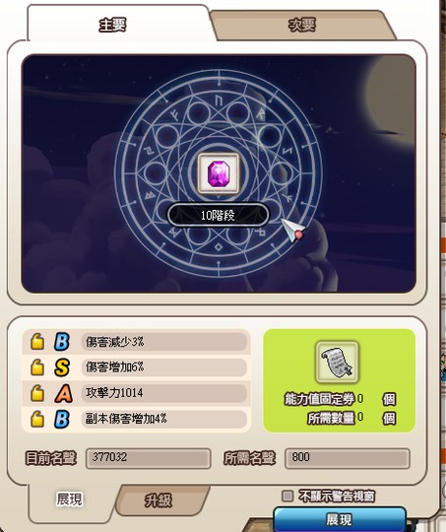Click the 10階段 stage label
The height and width of the screenshot is (532, 446).
click(x=218, y=215)
